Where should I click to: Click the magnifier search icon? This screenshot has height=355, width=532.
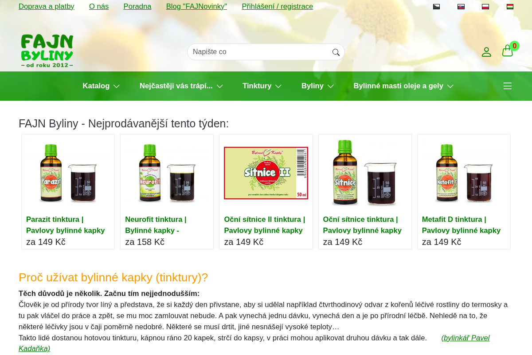336,52
